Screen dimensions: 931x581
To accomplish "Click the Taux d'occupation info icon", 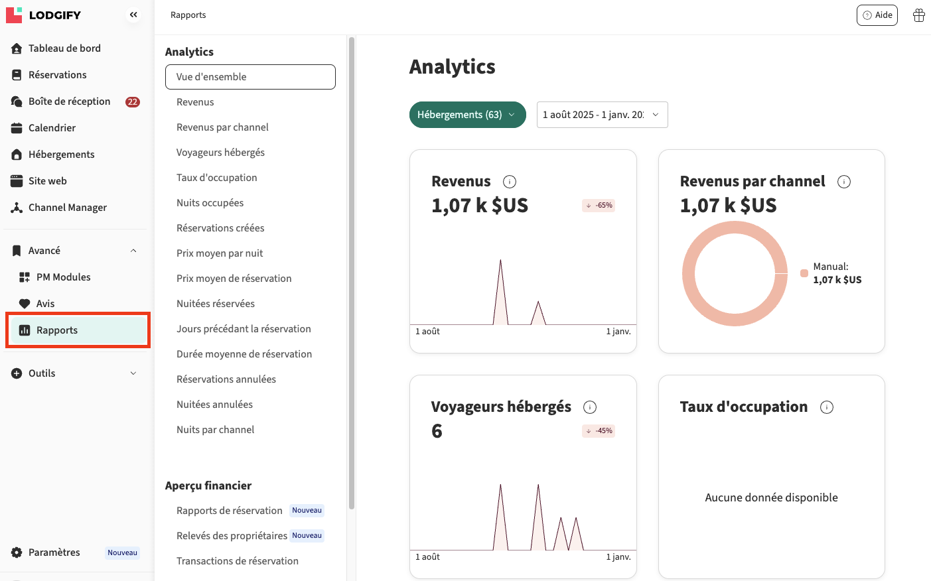I will 827,407.
